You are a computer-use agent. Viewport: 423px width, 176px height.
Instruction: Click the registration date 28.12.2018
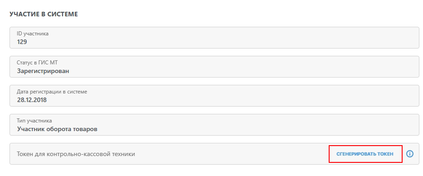click(x=32, y=100)
